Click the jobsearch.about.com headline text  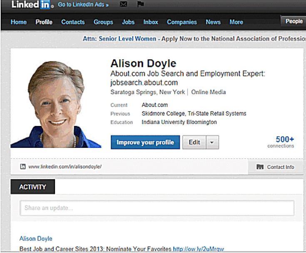pos(144,83)
